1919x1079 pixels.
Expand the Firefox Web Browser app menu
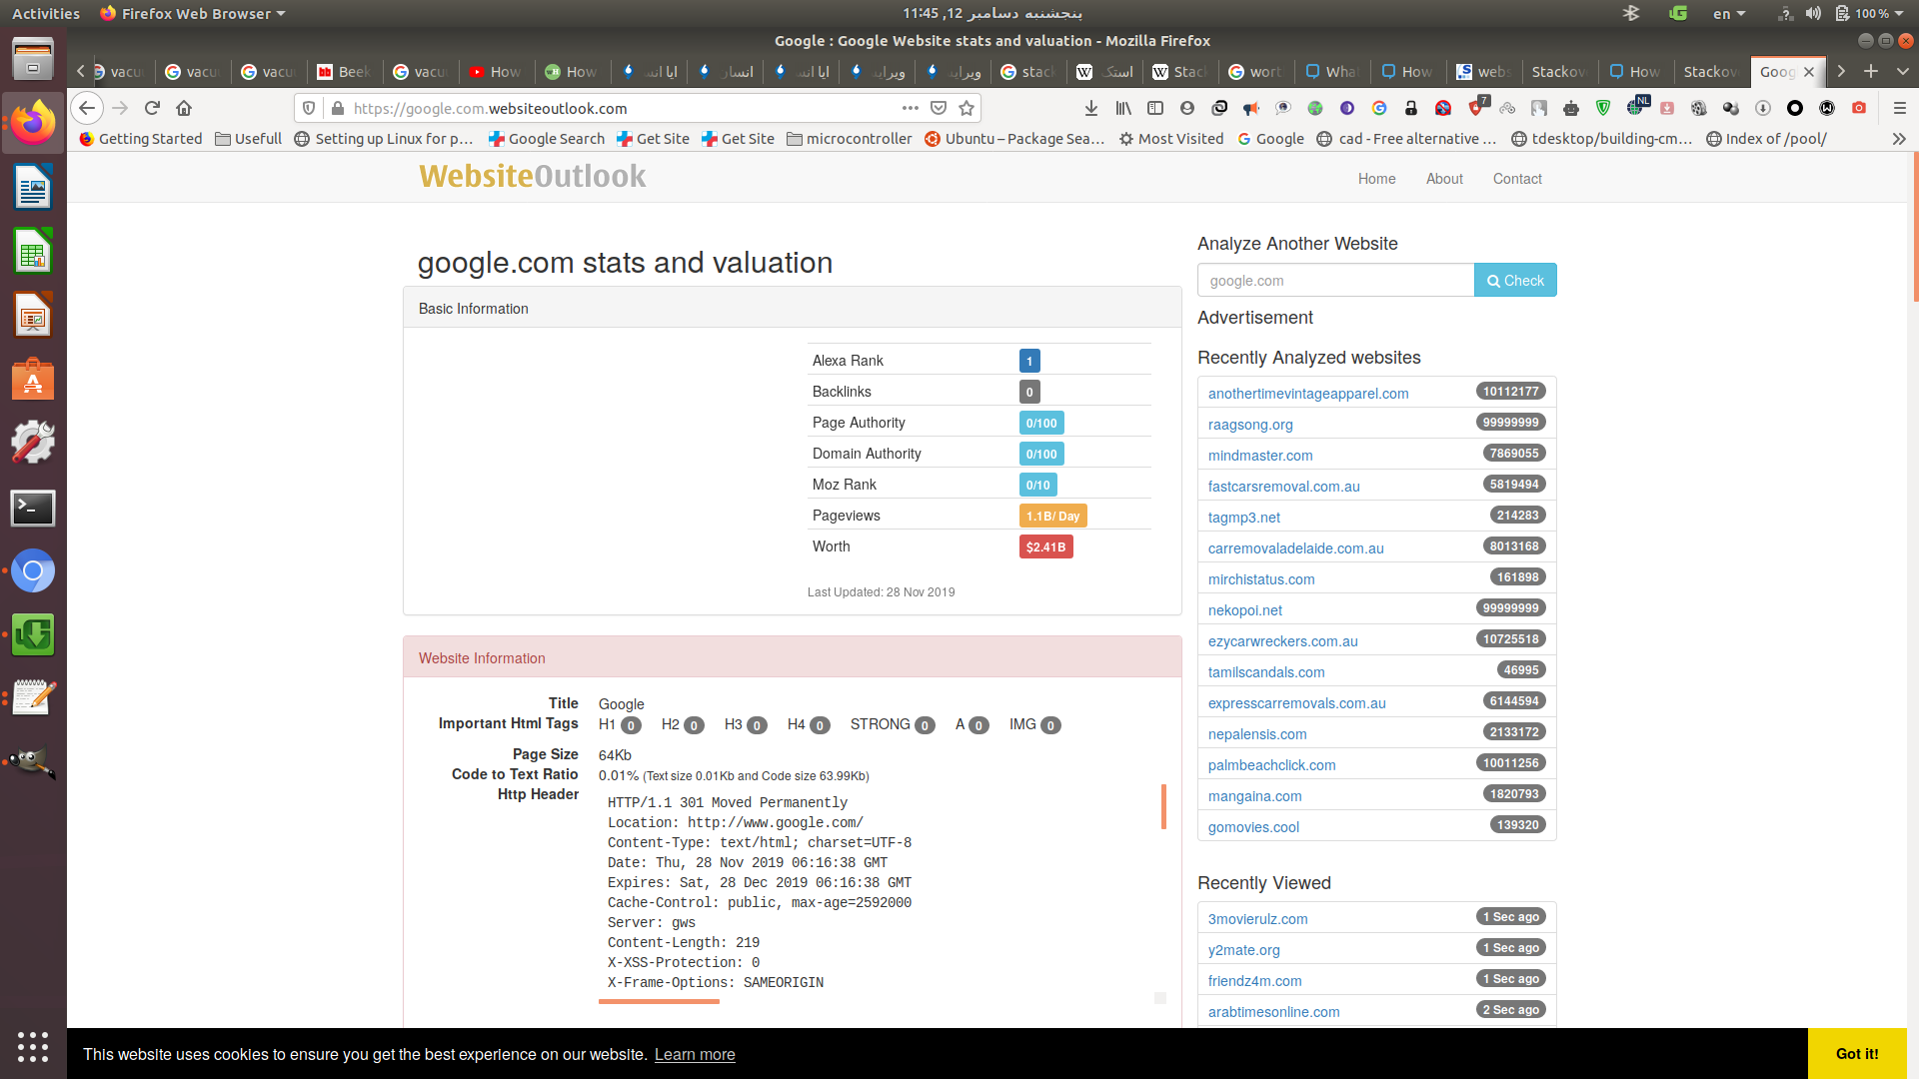[x=193, y=13]
